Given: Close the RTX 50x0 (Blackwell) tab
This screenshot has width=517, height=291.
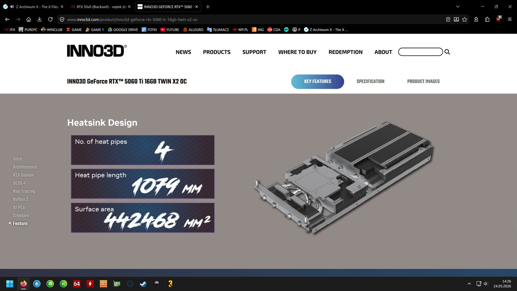Looking at the screenshot, I should [x=129, y=7].
